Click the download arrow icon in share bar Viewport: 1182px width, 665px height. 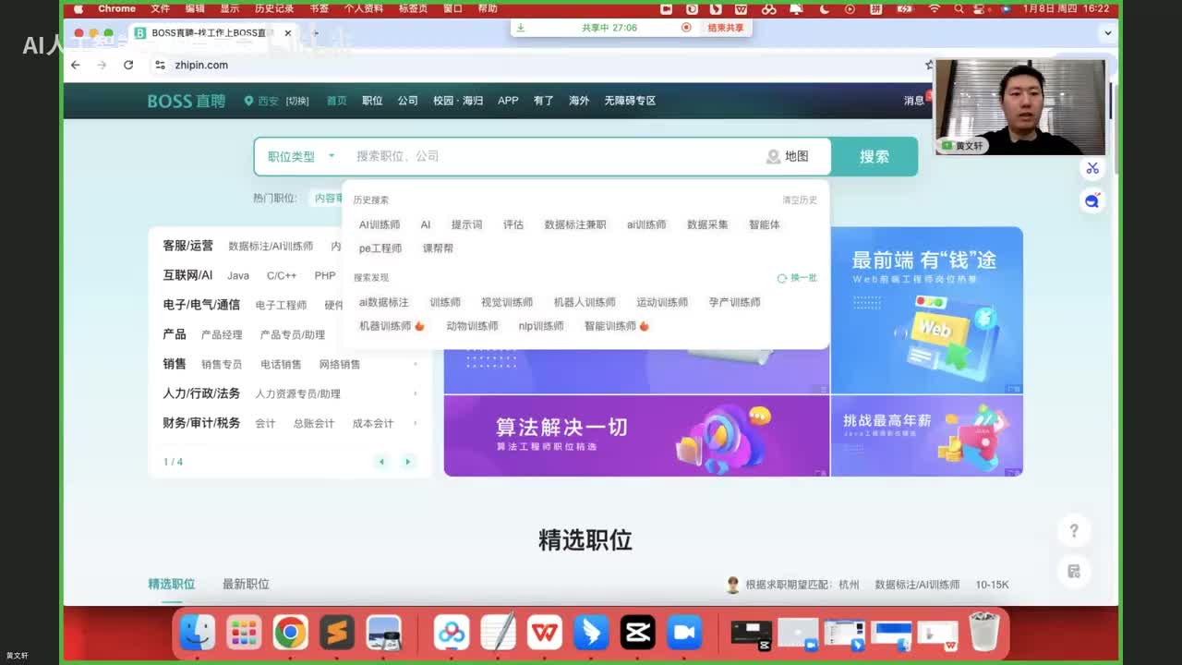pos(521,28)
